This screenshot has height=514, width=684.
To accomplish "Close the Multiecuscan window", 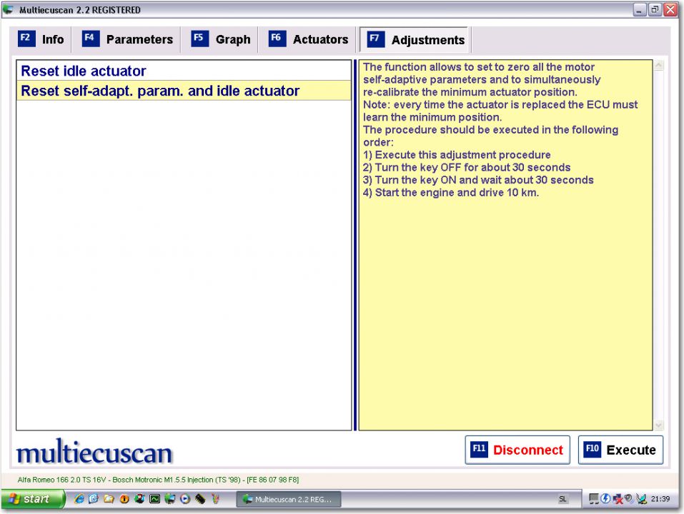I will 670,10.
